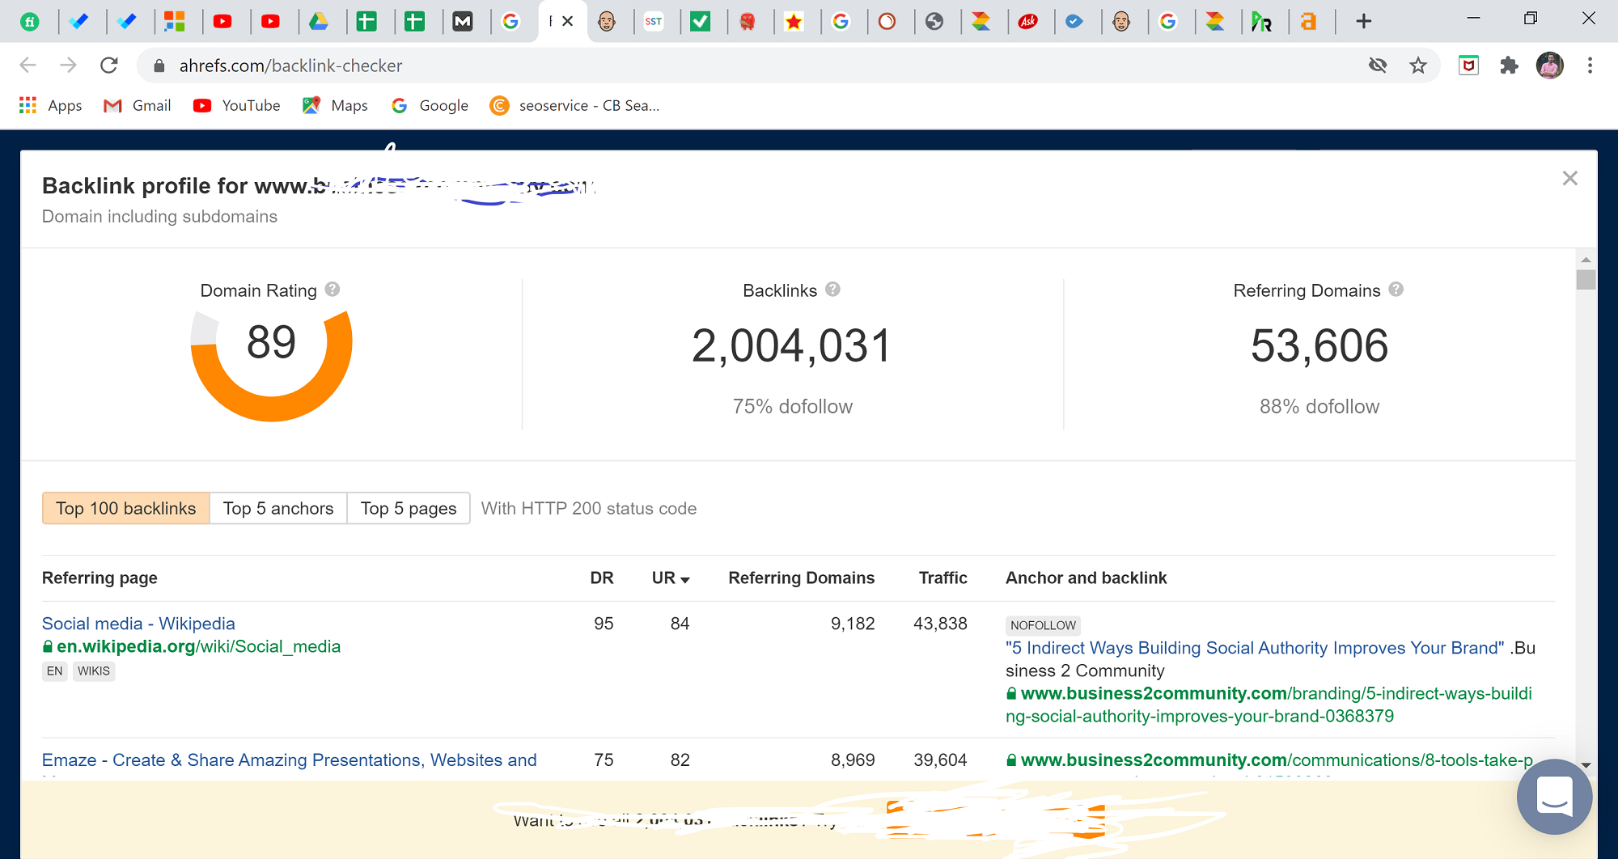Viewport: 1618px width, 859px height.
Task: Open the seoservice CB Search bookmark
Action: coord(574,105)
